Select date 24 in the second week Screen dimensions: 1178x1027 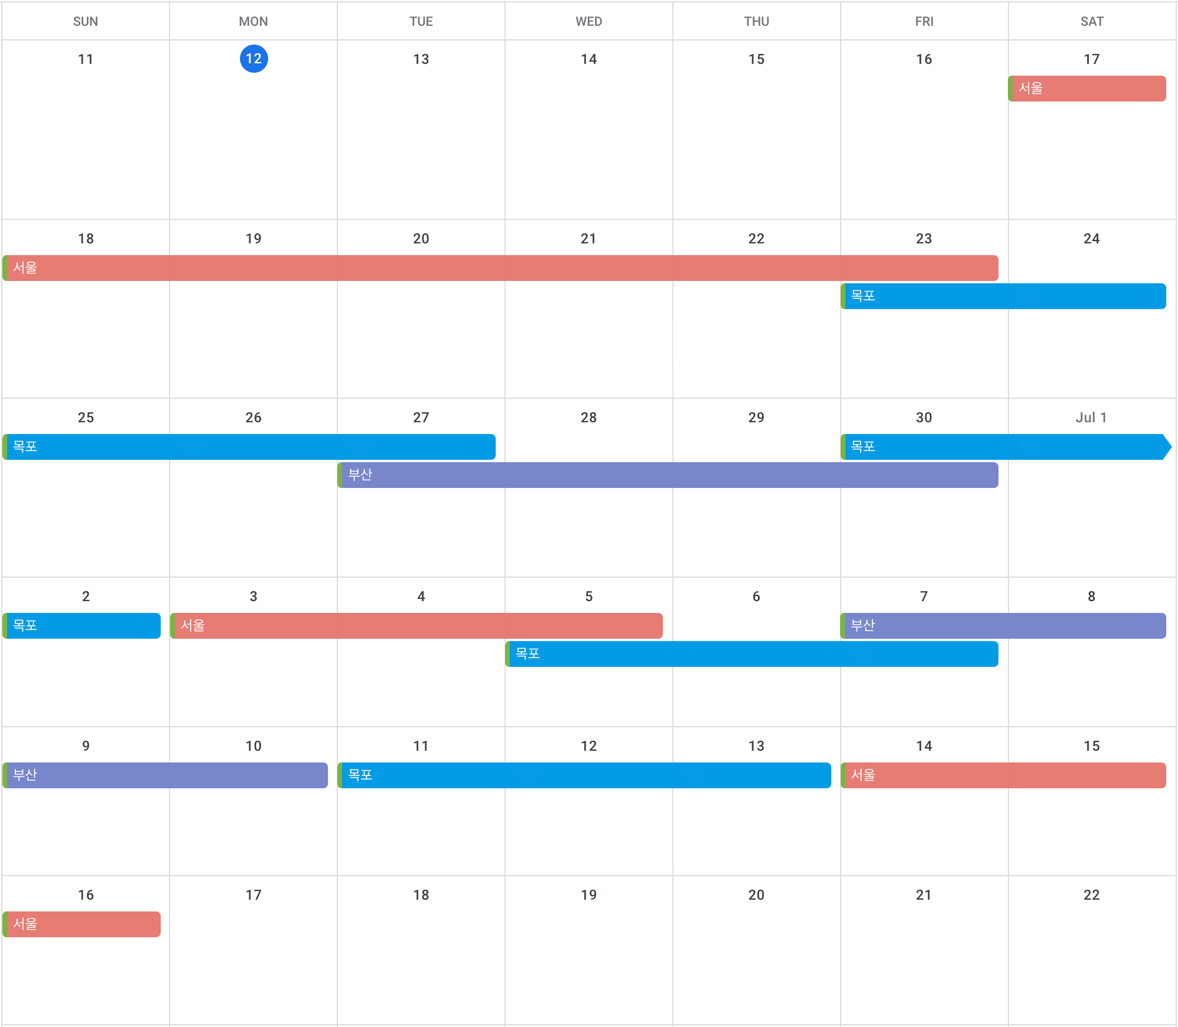tap(1092, 239)
